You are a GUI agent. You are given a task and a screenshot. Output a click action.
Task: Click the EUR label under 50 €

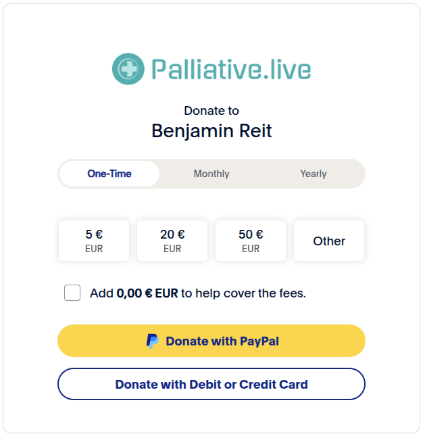251,249
